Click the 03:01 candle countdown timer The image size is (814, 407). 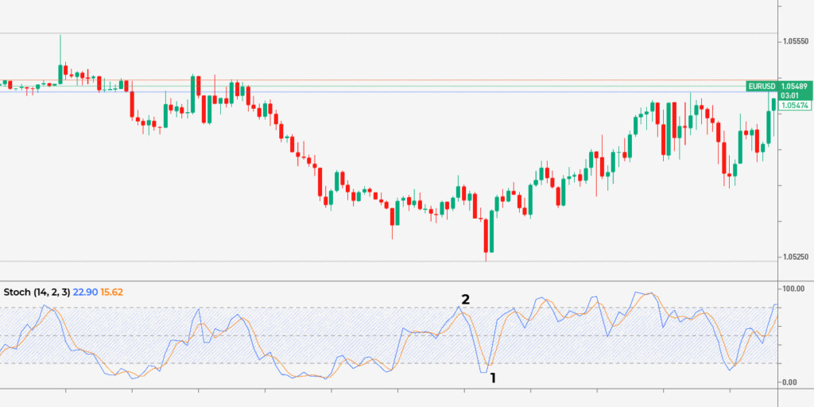point(789,95)
